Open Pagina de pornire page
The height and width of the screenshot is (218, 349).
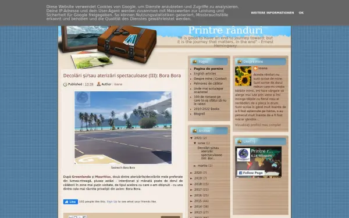tap(208, 69)
